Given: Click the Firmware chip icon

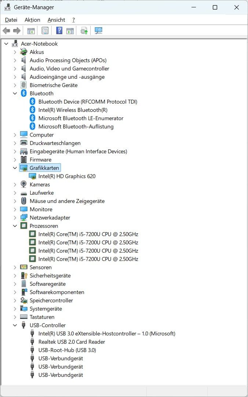Looking at the screenshot, I should [24, 160].
